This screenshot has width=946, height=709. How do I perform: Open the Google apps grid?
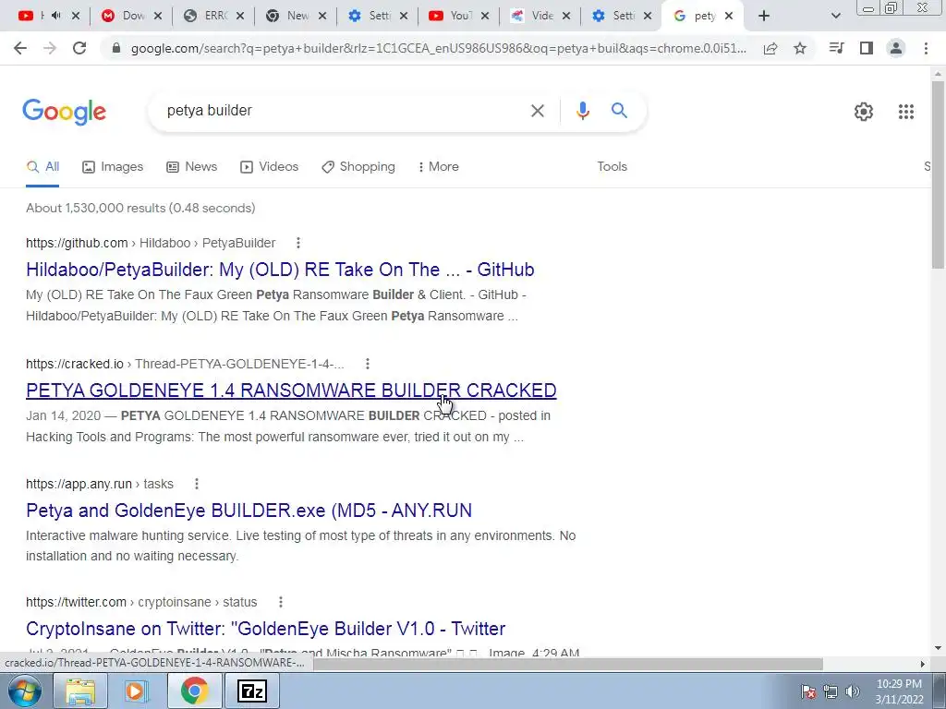905,112
